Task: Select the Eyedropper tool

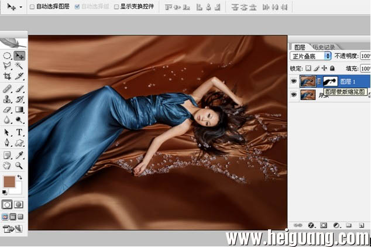Action: click(19, 155)
